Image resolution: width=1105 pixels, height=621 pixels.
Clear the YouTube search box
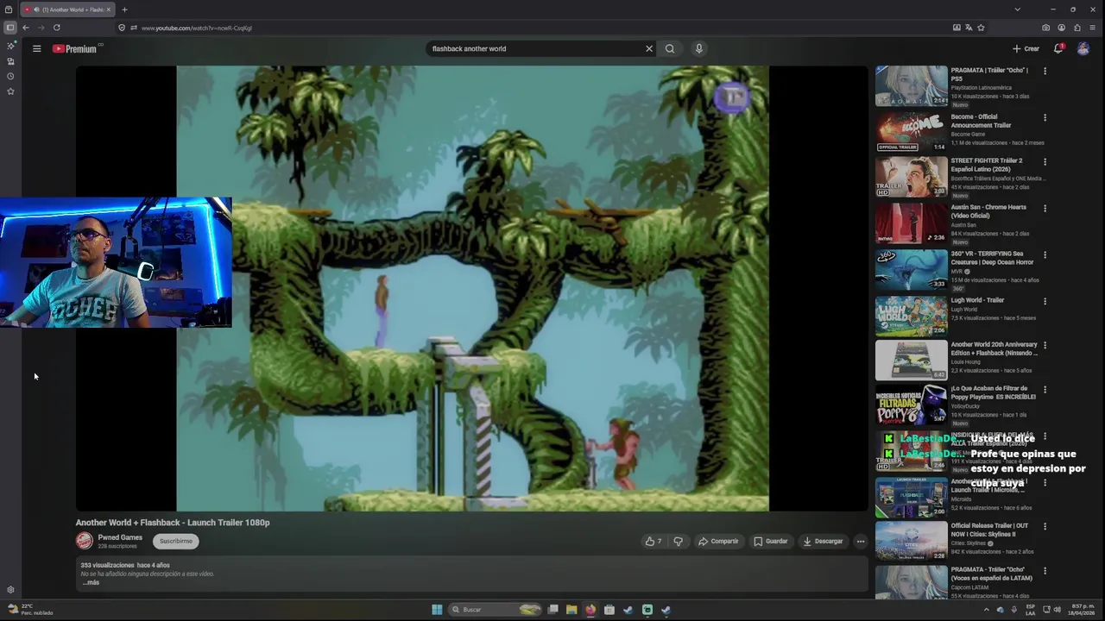[x=649, y=48]
